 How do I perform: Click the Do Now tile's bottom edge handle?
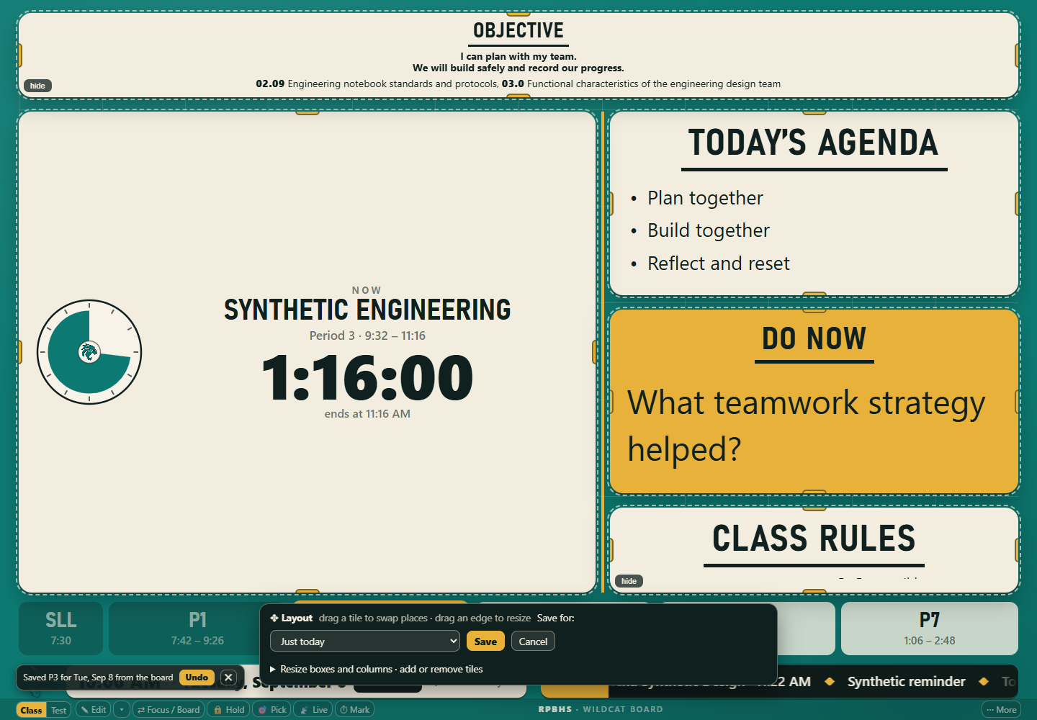(x=814, y=493)
